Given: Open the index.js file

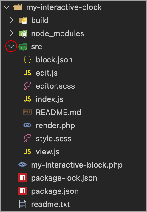Looking at the screenshot, I should pyautogui.click(x=49, y=99).
